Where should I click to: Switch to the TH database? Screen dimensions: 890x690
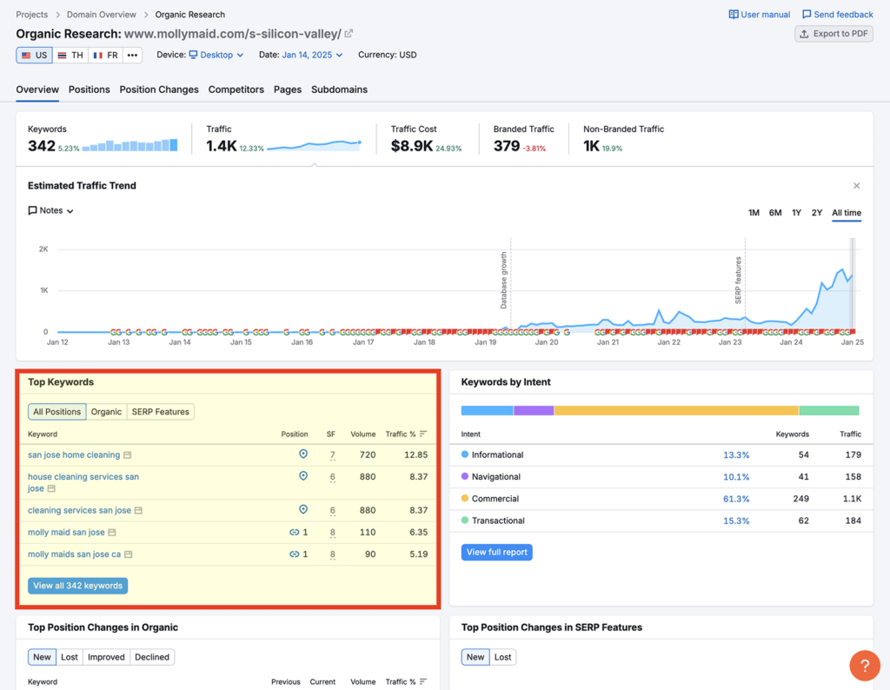click(x=70, y=55)
